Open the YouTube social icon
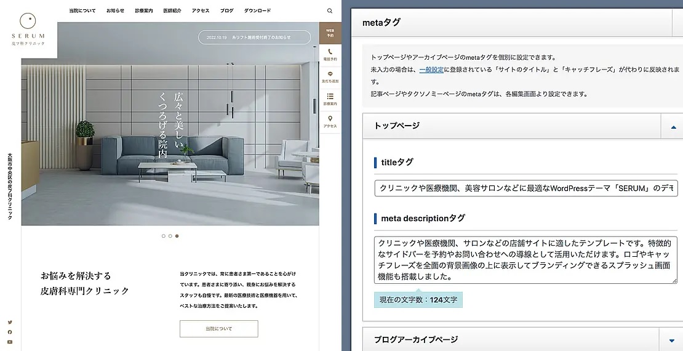683x351 pixels. coord(10,342)
